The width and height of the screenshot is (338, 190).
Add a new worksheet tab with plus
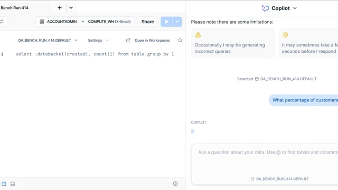60,8
